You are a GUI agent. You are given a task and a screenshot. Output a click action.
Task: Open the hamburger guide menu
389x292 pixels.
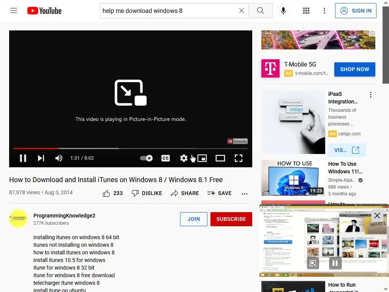(14, 11)
